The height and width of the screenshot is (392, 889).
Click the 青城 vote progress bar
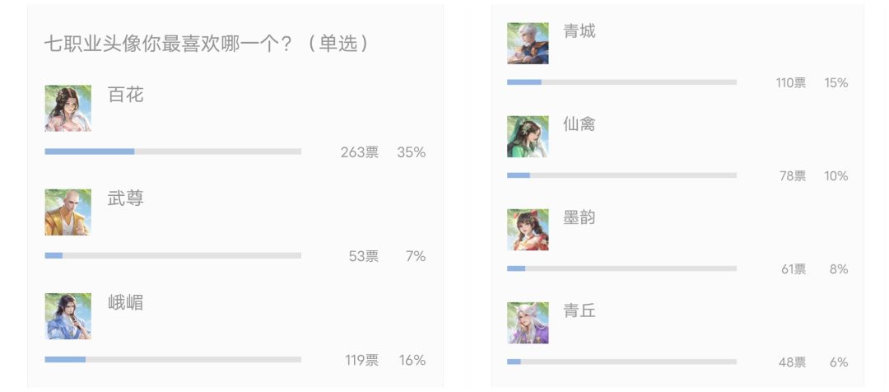pyautogui.click(x=621, y=82)
